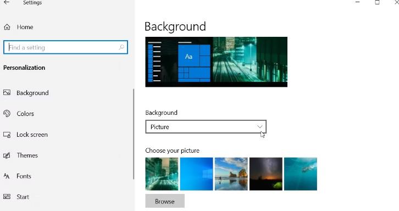Image resolution: width=399 pixels, height=211 pixels.
Task: Click the Home house icon
Action: click(7, 27)
